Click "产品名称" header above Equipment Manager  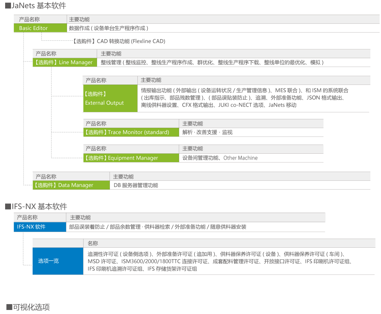click(x=96, y=149)
